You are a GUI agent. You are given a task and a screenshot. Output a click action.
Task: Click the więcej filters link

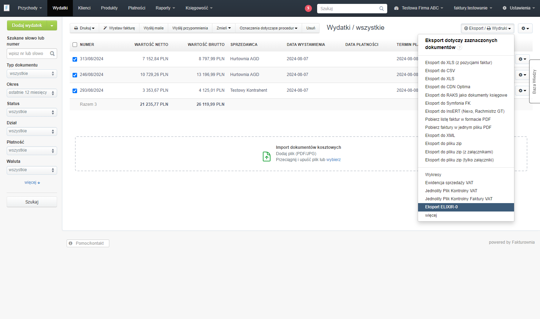(32, 182)
